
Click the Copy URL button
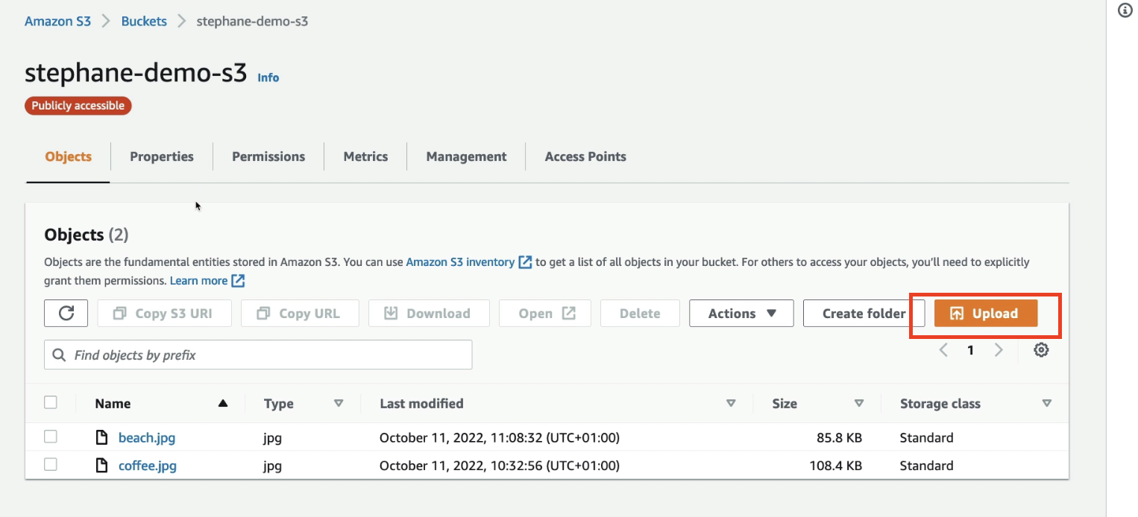click(300, 314)
